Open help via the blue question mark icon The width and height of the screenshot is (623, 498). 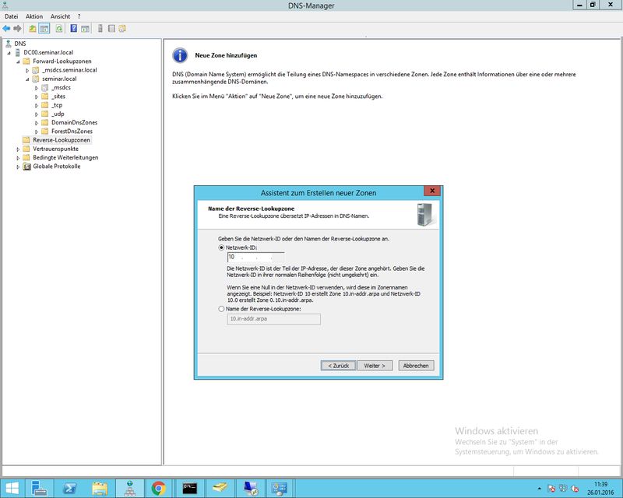click(74, 29)
